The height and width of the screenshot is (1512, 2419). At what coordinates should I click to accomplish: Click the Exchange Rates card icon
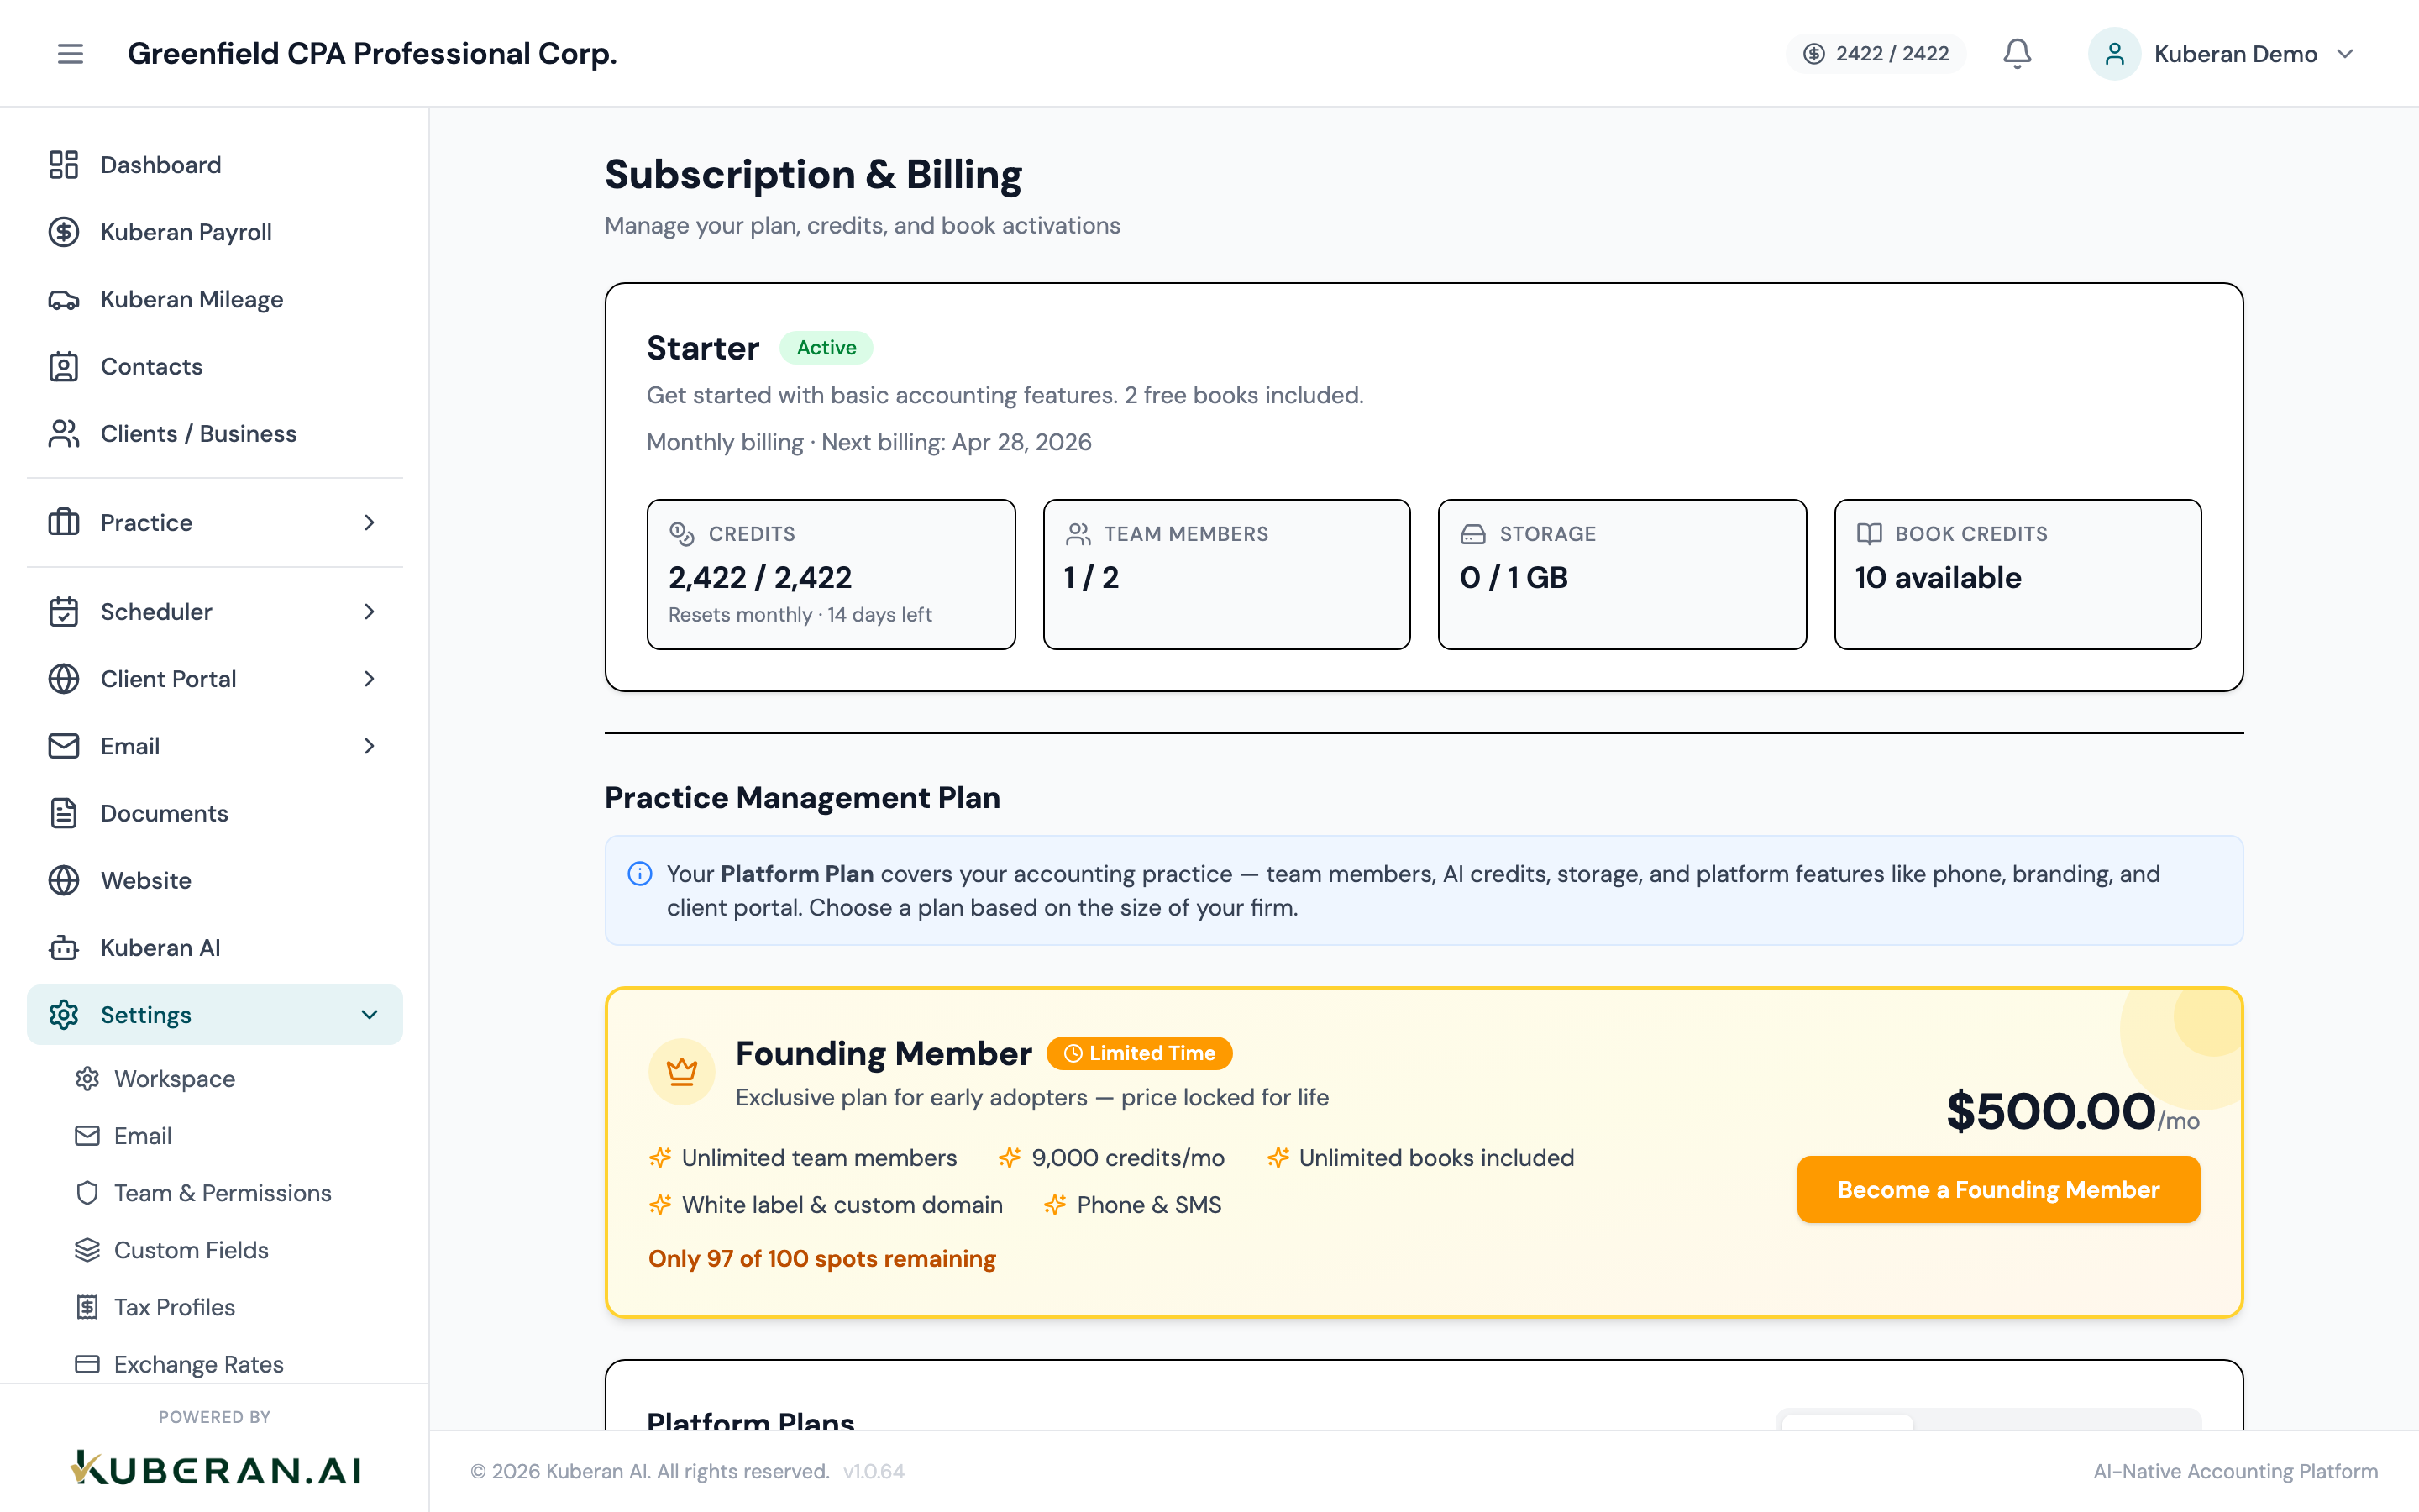(87, 1364)
